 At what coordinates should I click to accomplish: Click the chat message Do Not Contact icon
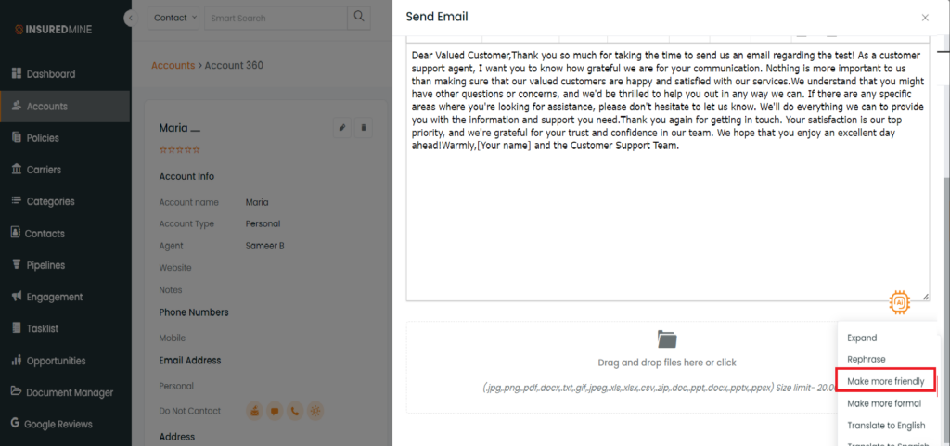coord(275,412)
